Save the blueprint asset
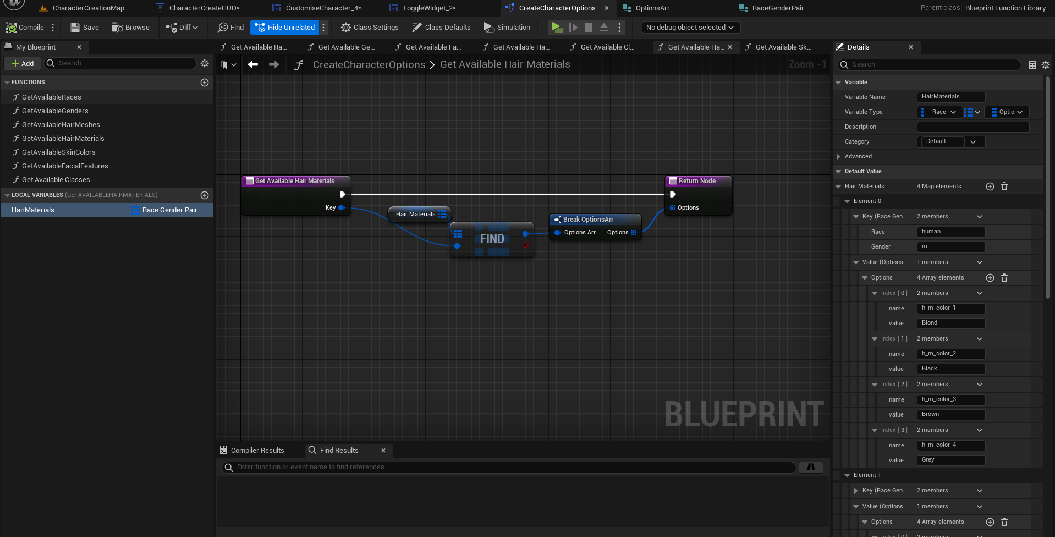This screenshot has width=1055, height=537. tap(85, 28)
